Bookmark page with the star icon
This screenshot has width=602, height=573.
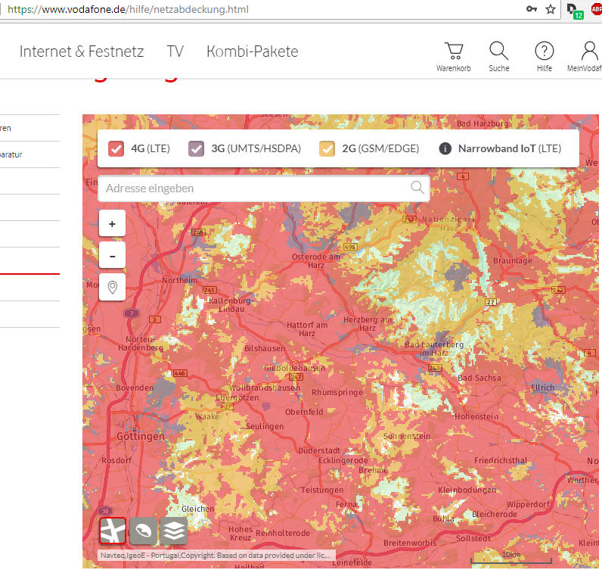point(550,10)
